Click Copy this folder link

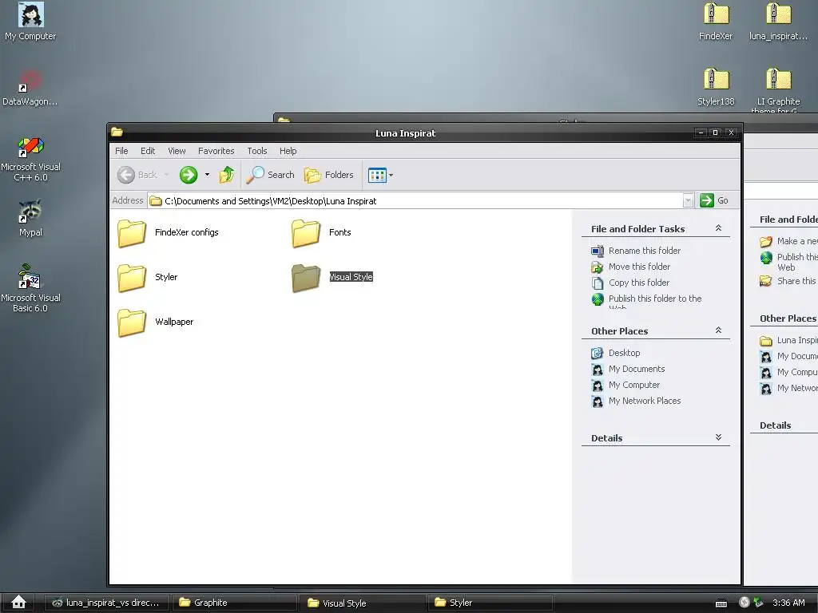pyautogui.click(x=638, y=283)
